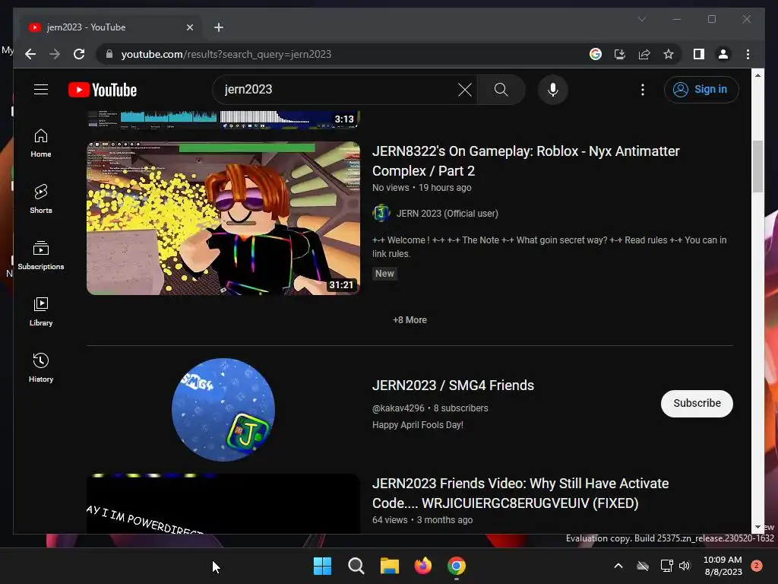Screen dimensions: 778x584
Task: Open the 3:13 duration video thumbnail
Action: click(x=223, y=119)
